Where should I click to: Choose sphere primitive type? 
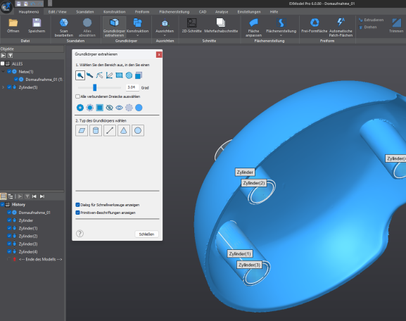138,130
